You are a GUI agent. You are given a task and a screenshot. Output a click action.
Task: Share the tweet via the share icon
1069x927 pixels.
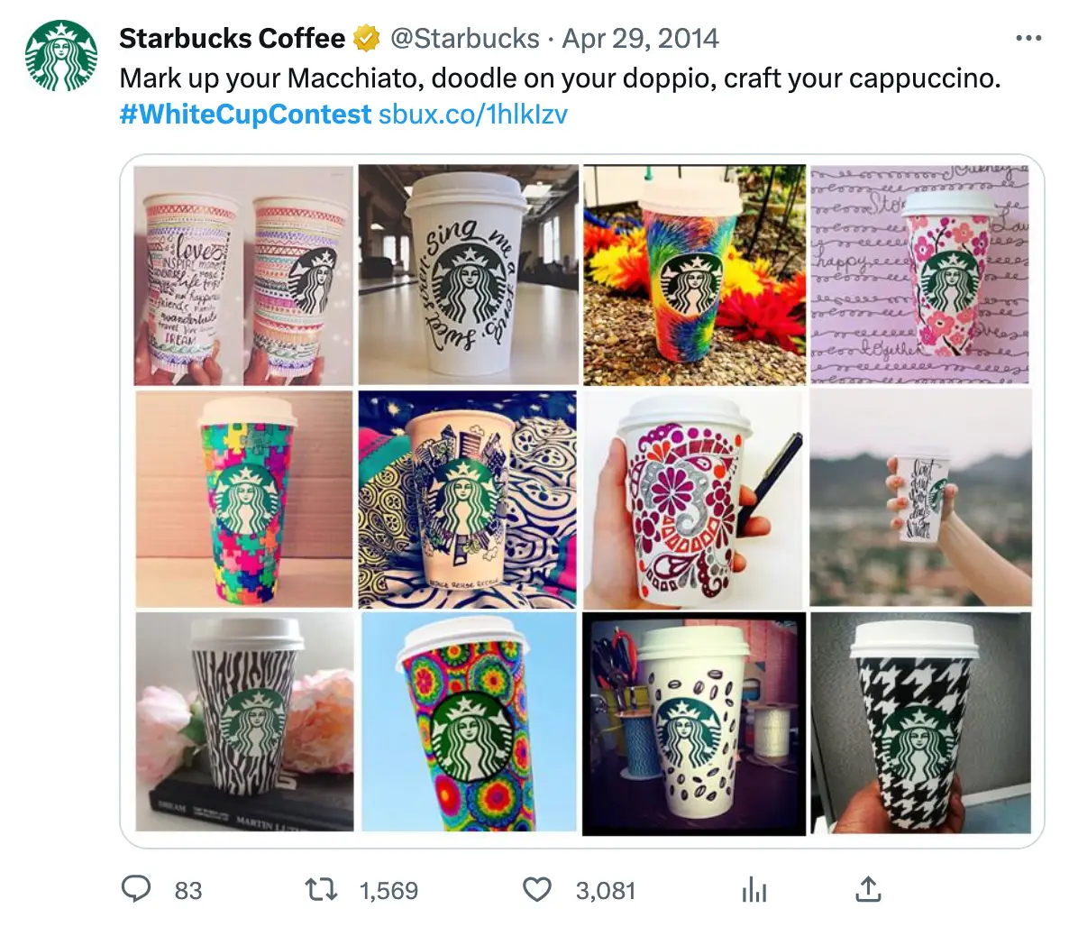click(x=868, y=890)
